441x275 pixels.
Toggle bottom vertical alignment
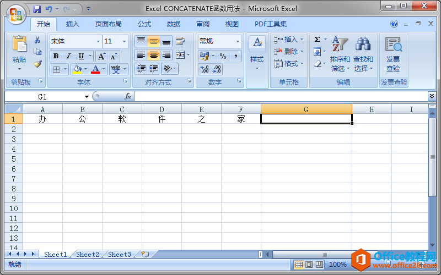click(x=166, y=41)
